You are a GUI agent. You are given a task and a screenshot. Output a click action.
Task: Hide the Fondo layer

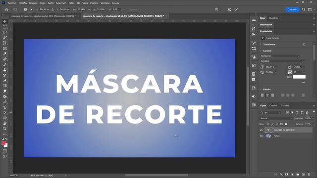click(261, 136)
